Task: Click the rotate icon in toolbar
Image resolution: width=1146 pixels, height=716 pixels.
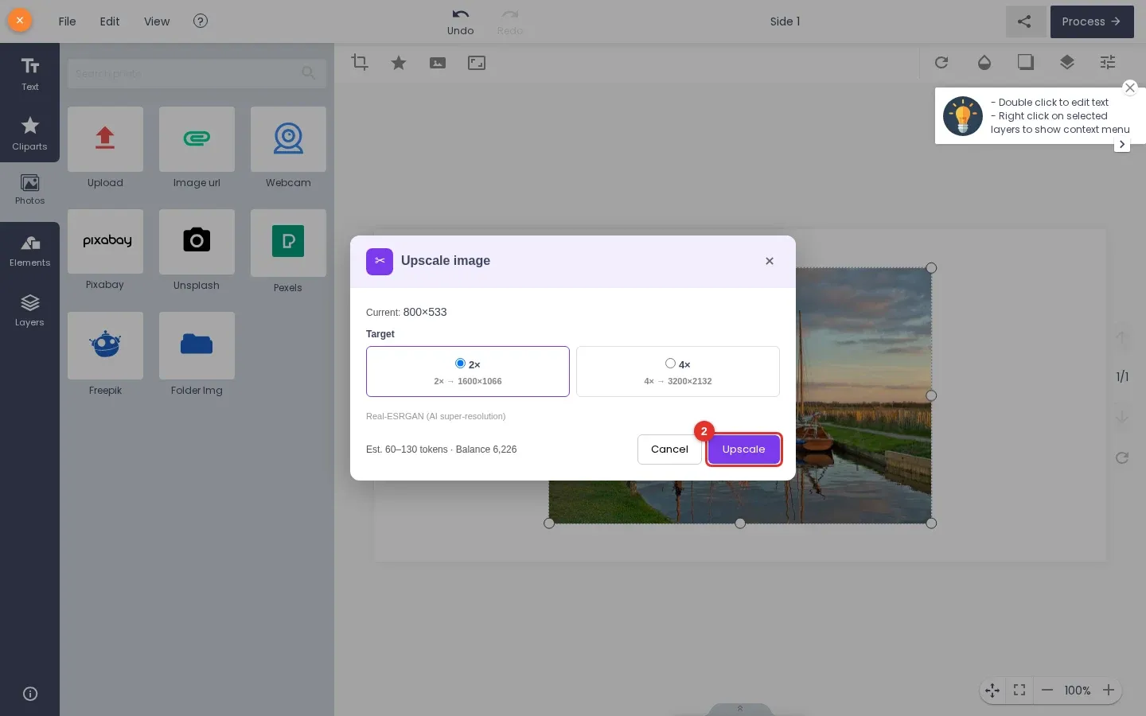Action: coord(941,62)
